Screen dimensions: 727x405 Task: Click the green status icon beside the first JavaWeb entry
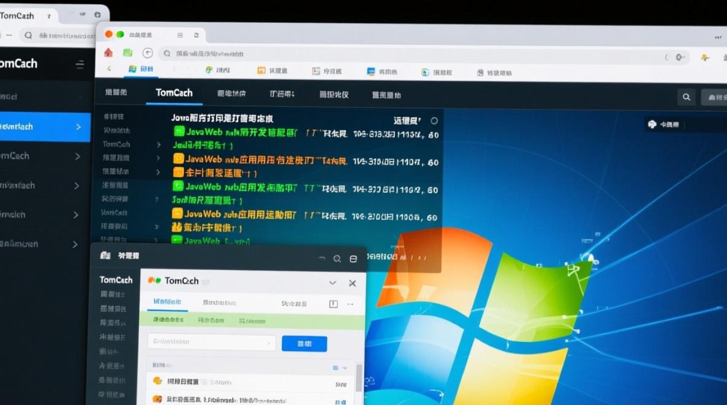179,131
